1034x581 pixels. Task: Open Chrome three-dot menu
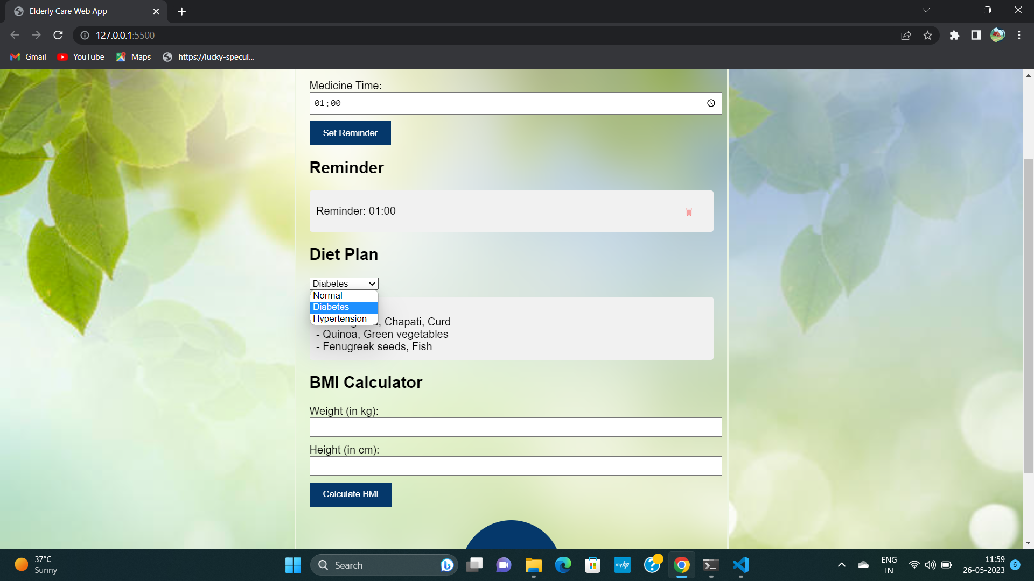pyautogui.click(x=1019, y=36)
